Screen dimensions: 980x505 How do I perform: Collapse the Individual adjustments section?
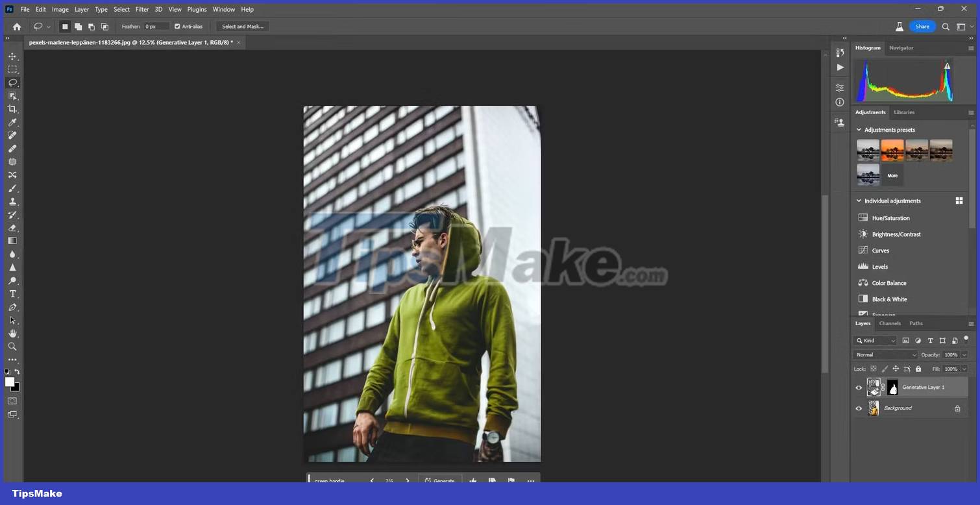click(x=858, y=201)
